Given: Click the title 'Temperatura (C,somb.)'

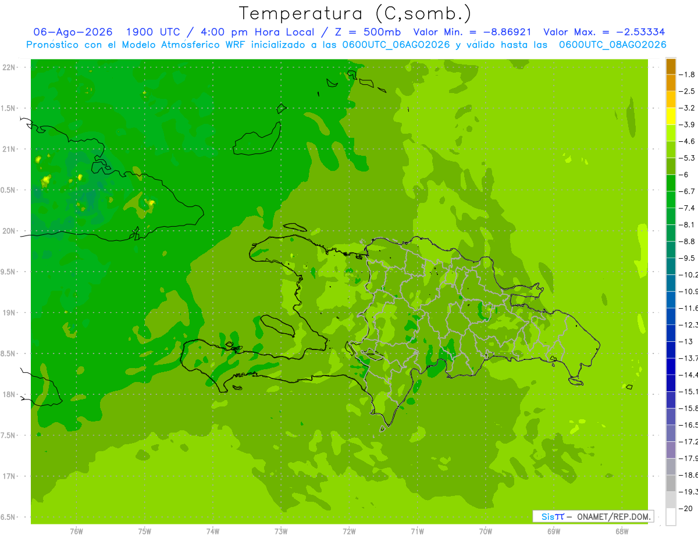Looking at the screenshot, I should [355, 13].
